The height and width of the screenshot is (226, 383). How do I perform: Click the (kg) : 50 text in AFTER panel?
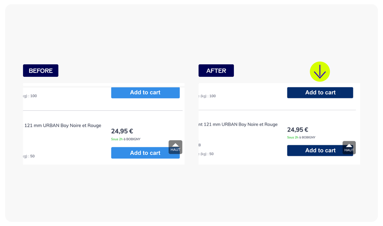[x=206, y=154]
